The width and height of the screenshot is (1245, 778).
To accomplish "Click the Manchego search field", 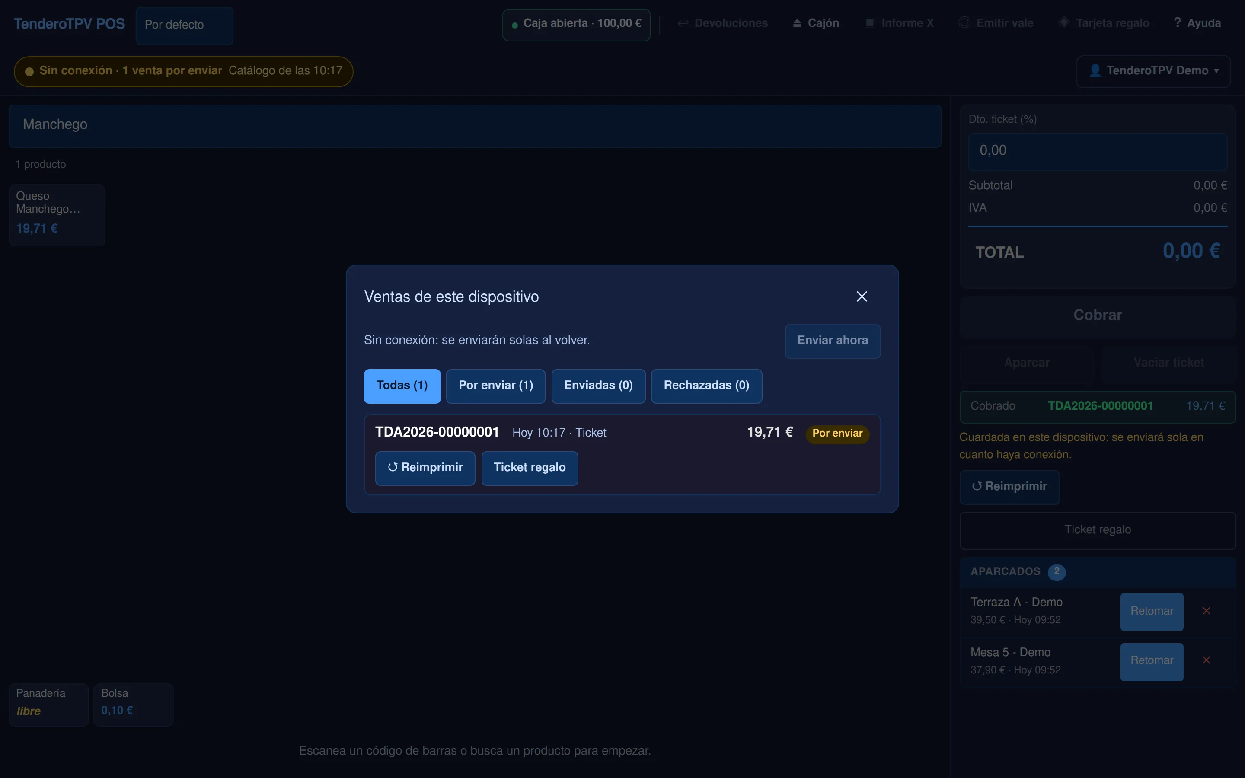I will pyautogui.click(x=474, y=126).
